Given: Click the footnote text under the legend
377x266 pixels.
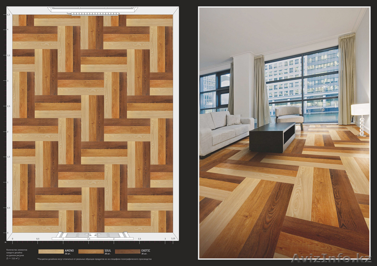Looking at the screenshot, I should point(94,259).
